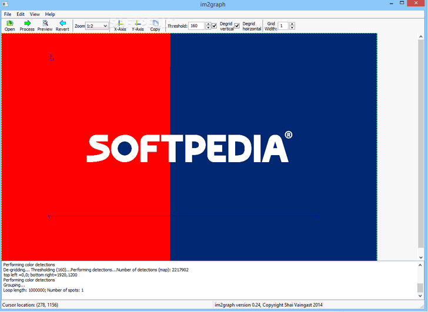Open the File menu

pos(8,14)
